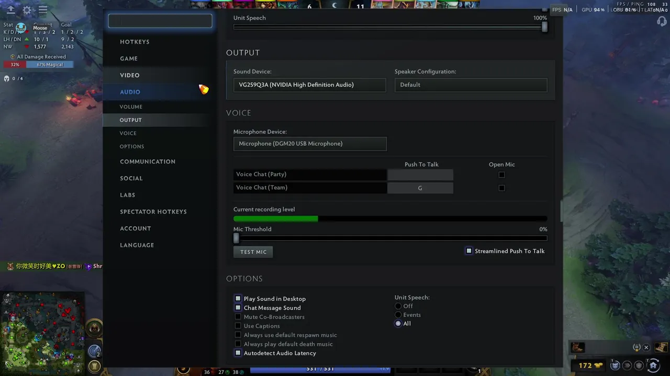Toggle Chat Message Sound checkbox
670x376 pixels.
click(x=238, y=308)
